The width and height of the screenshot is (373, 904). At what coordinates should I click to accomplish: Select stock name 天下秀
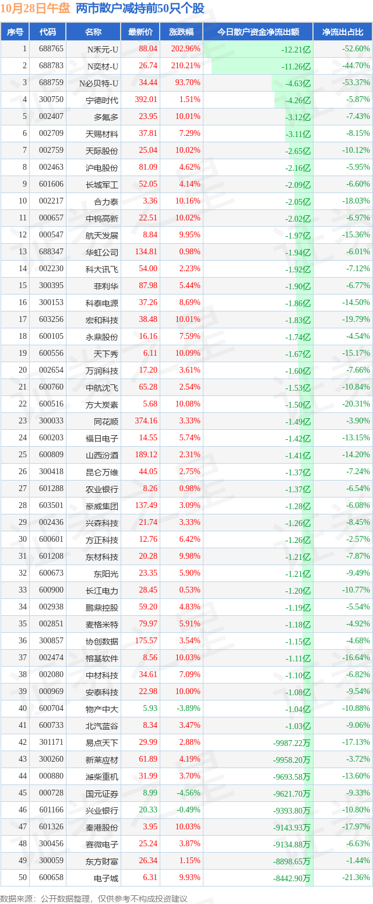[x=106, y=353]
